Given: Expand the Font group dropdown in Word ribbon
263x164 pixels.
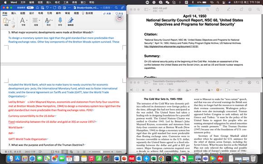Looking at the screenshot, I should coord(27,20).
